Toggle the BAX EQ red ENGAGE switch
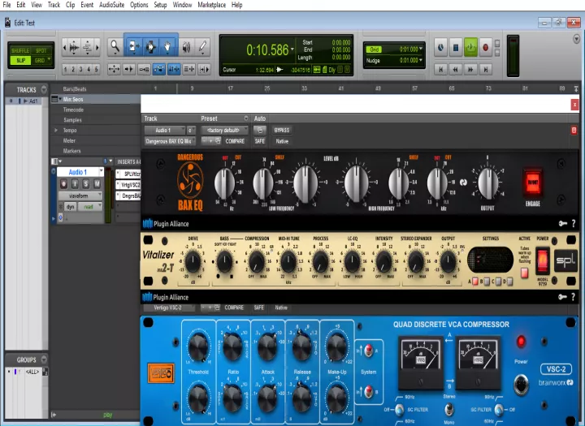 tap(533, 183)
